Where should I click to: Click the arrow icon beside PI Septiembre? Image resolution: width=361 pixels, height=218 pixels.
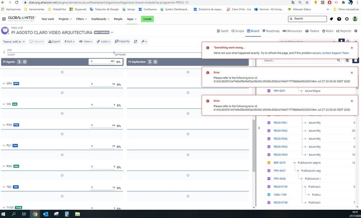coord(150,62)
